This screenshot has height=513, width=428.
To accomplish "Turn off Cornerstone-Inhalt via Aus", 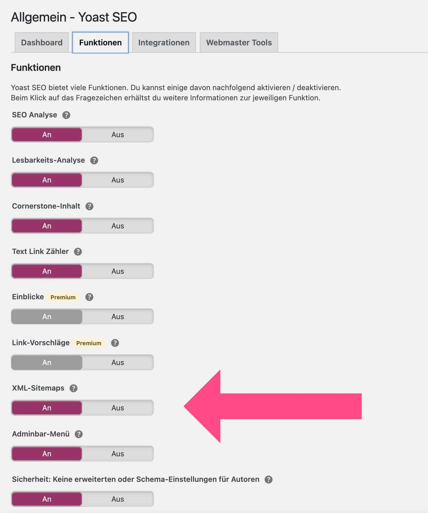I will coord(118,226).
